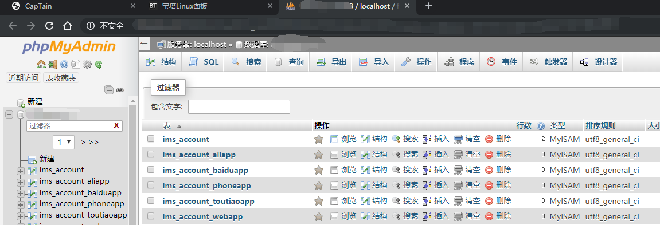This screenshot has width=660, height=225.
Task: Click 搜索 for ims_account_phoneapp row
Action: pos(405,185)
